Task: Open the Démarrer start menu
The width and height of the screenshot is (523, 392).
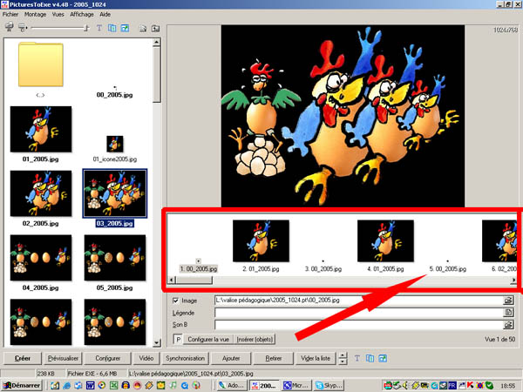Action: (21, 385)
